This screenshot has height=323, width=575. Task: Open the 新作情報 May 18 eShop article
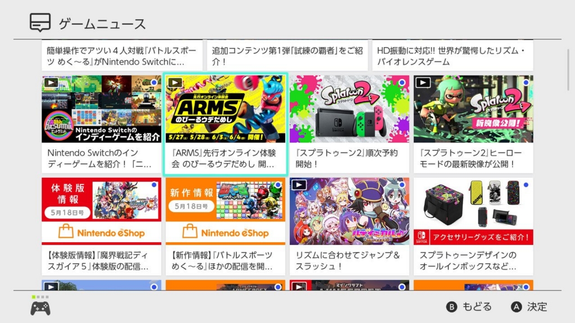[x=225, y=227]
